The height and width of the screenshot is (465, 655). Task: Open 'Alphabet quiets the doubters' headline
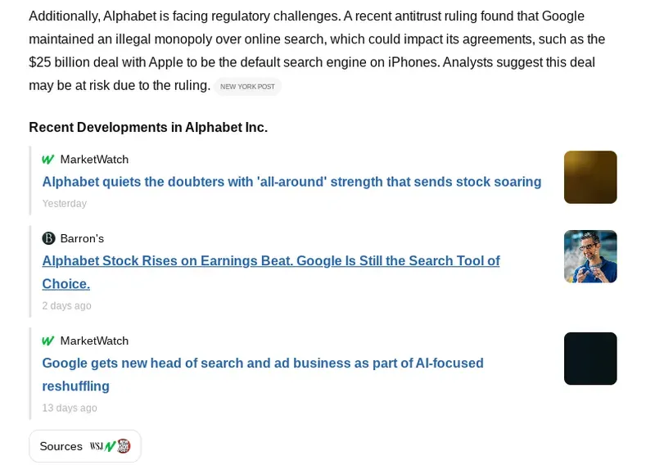pyautogui.click(x=291, y=182)
